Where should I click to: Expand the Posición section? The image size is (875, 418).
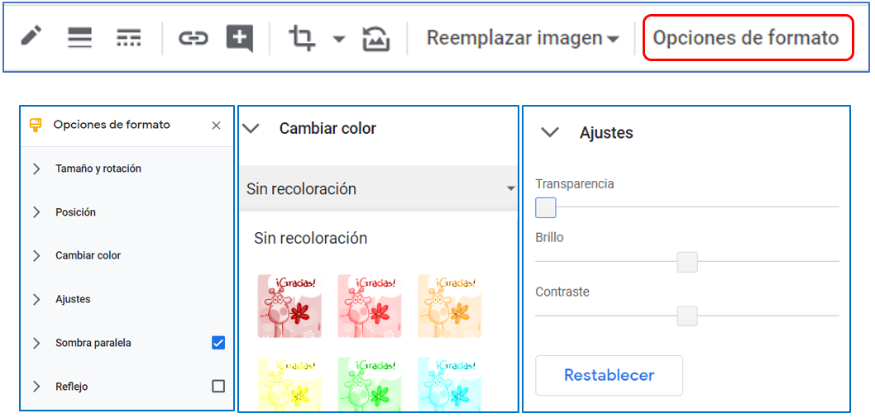tap(75, 212)
